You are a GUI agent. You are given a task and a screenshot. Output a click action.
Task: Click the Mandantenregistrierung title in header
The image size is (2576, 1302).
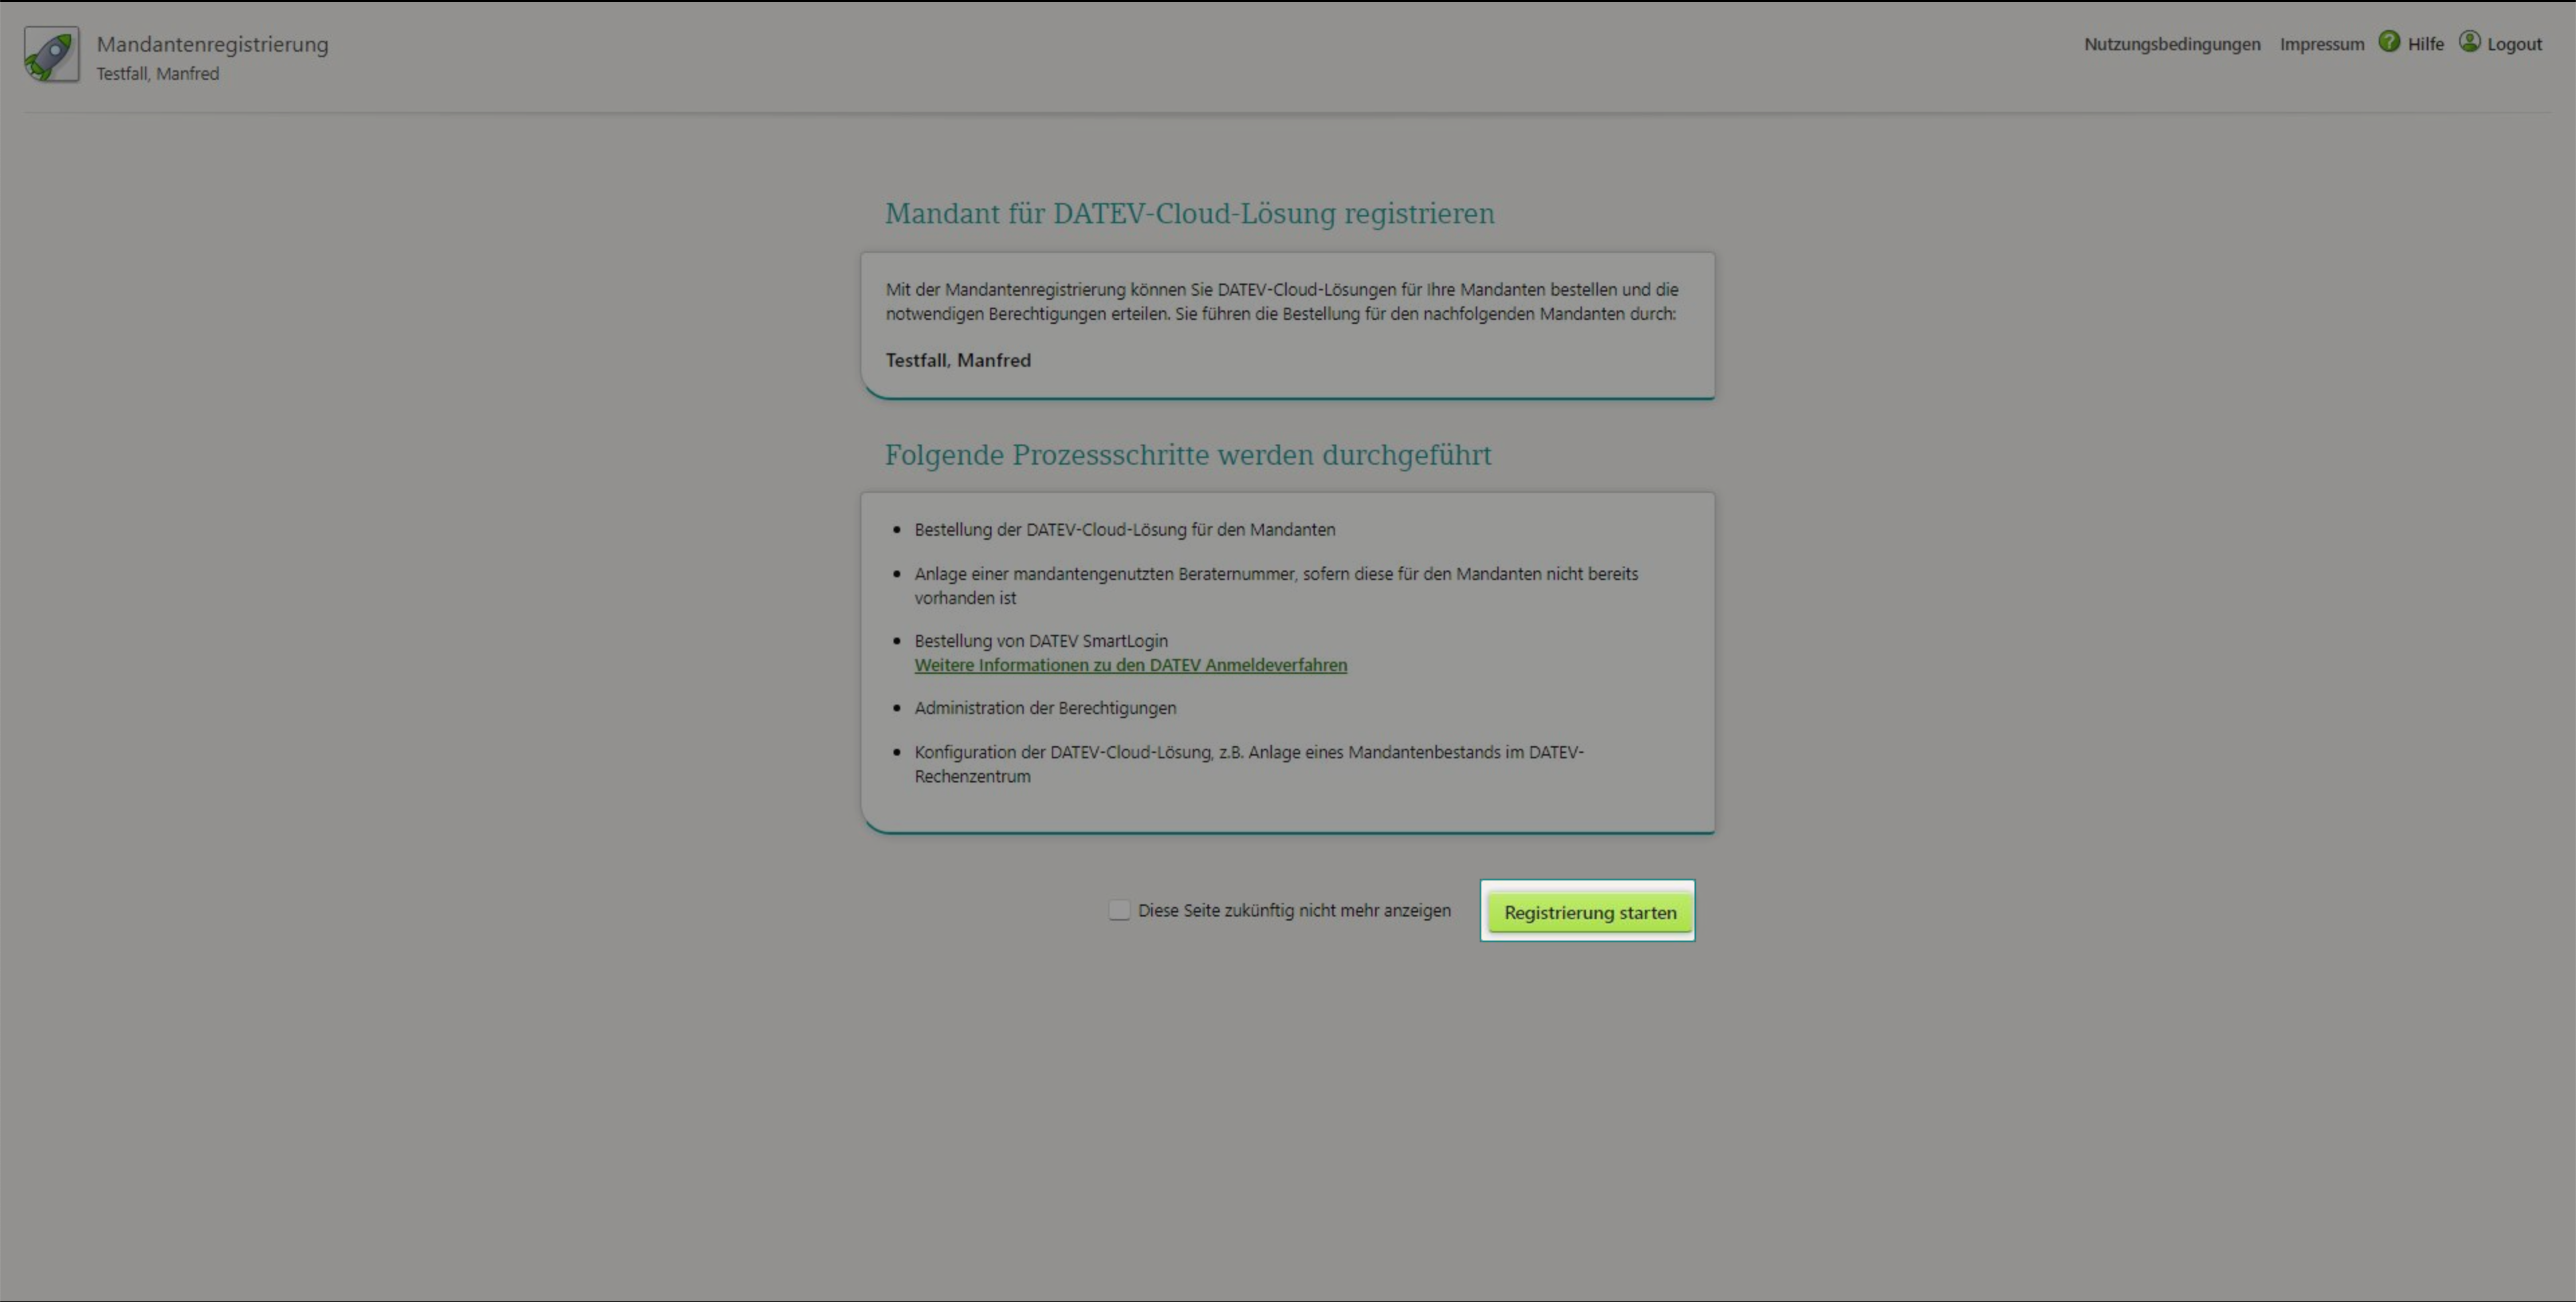coord(212,44)
